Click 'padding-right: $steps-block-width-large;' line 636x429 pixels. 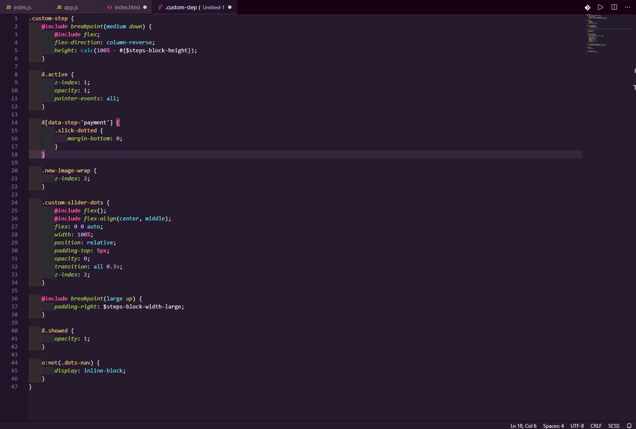tap(119, 306)
